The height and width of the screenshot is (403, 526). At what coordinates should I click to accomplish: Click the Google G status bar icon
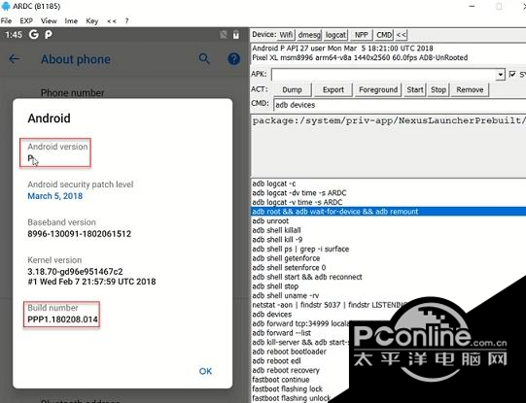coord(34,35)
